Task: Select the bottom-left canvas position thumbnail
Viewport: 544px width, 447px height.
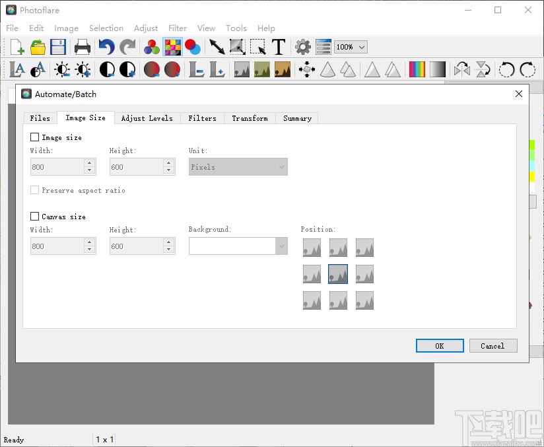Action: [312, 300]
